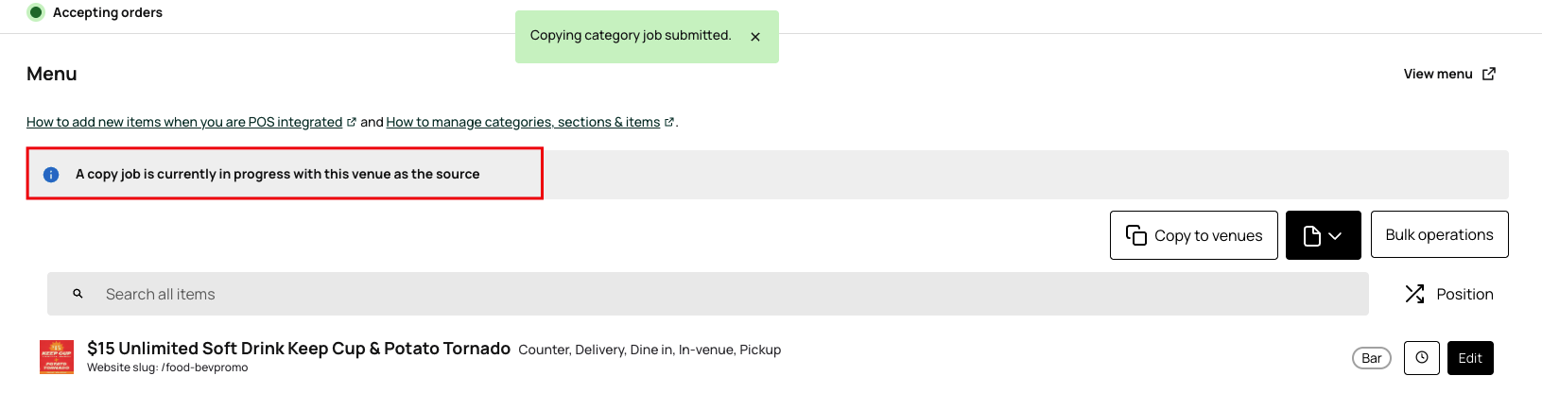Open the Keep Cup promo item thumbnail

pos(57,357)
